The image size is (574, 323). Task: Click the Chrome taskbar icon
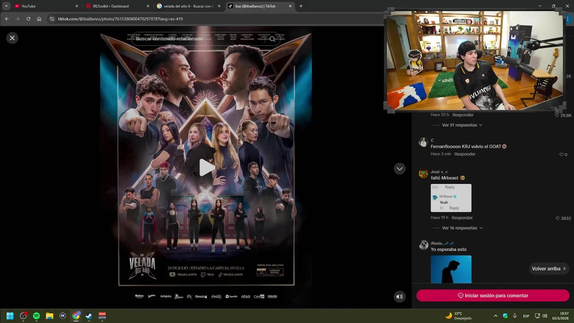point(76,316)
